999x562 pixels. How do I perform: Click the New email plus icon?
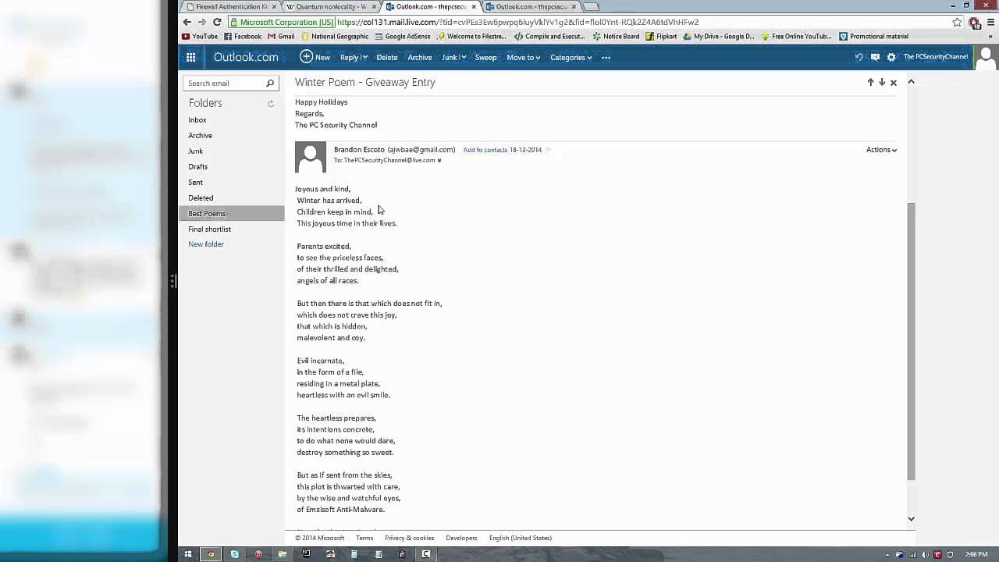pos(306,56)
